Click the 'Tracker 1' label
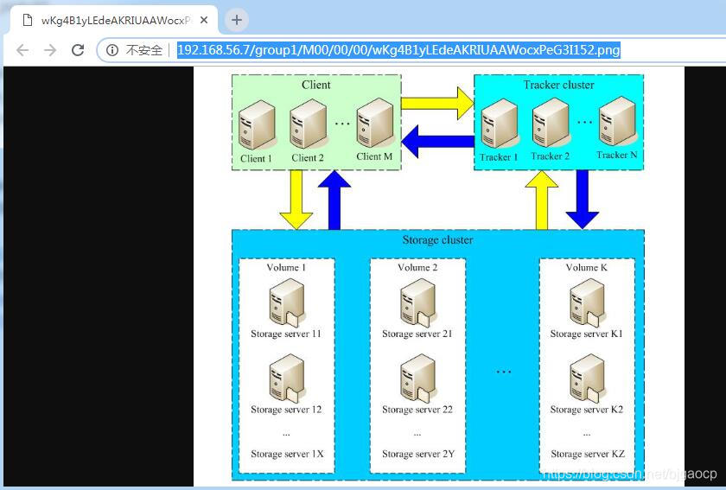 pyautogui.click(x=499, y=157)
